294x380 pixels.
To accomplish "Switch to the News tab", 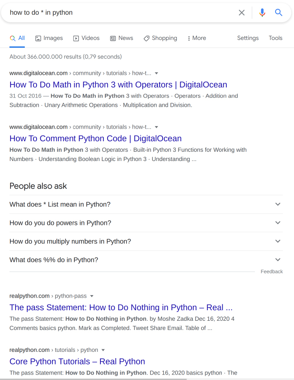I will point(121,38).
